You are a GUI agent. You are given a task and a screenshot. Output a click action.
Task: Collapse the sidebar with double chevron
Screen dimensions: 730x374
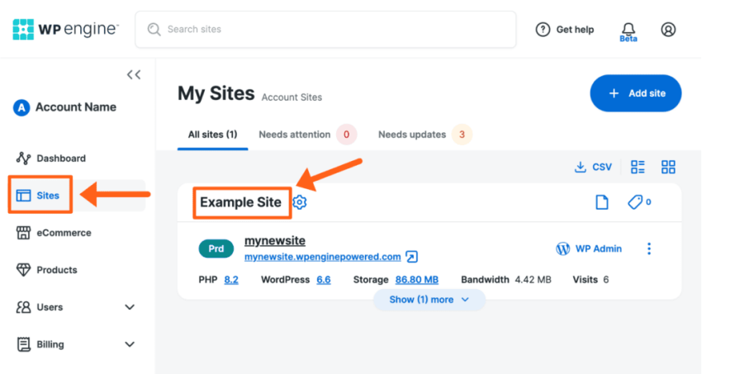134,74
